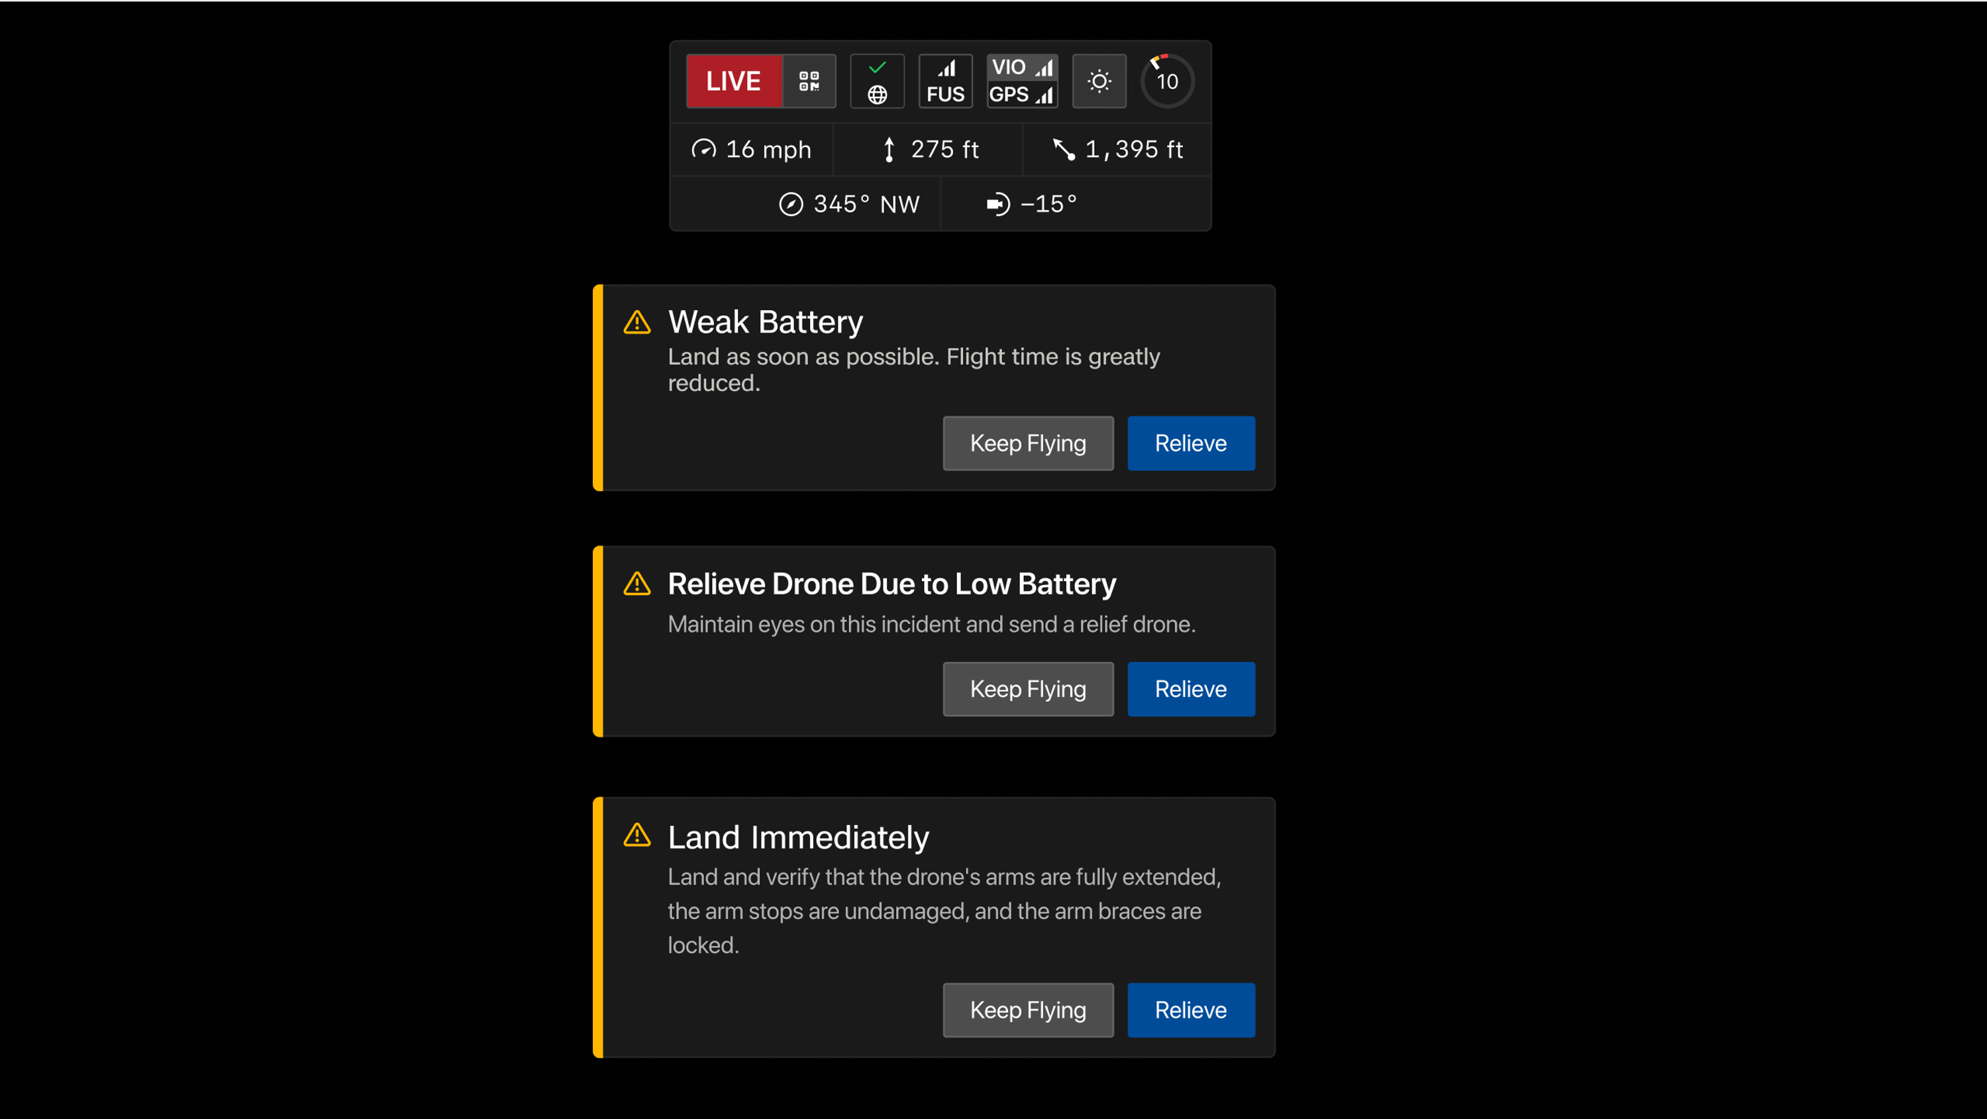Click the Weak Battery warning triangle icon
This screenshot has height=1119, width=1987.
(637, 322)
